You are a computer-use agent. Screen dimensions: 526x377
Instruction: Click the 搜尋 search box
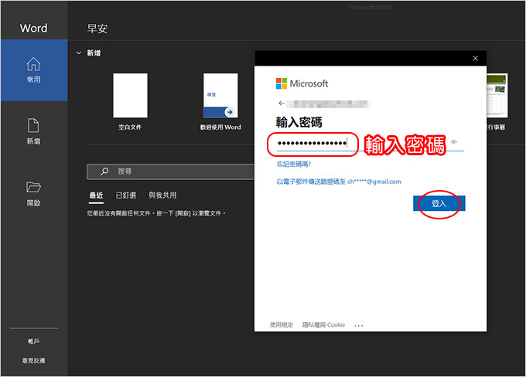pos(171,172)
